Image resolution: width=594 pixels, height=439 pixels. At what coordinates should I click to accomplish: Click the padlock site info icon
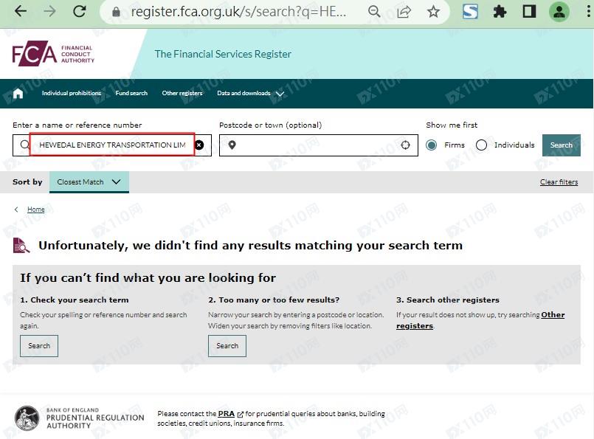pos(117,12)
